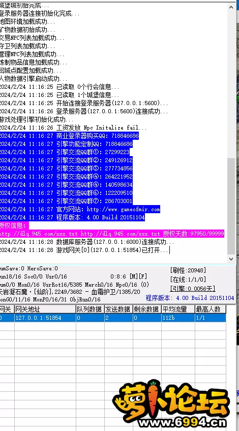Click the 队列数据 column header

(x=90, y=309)
